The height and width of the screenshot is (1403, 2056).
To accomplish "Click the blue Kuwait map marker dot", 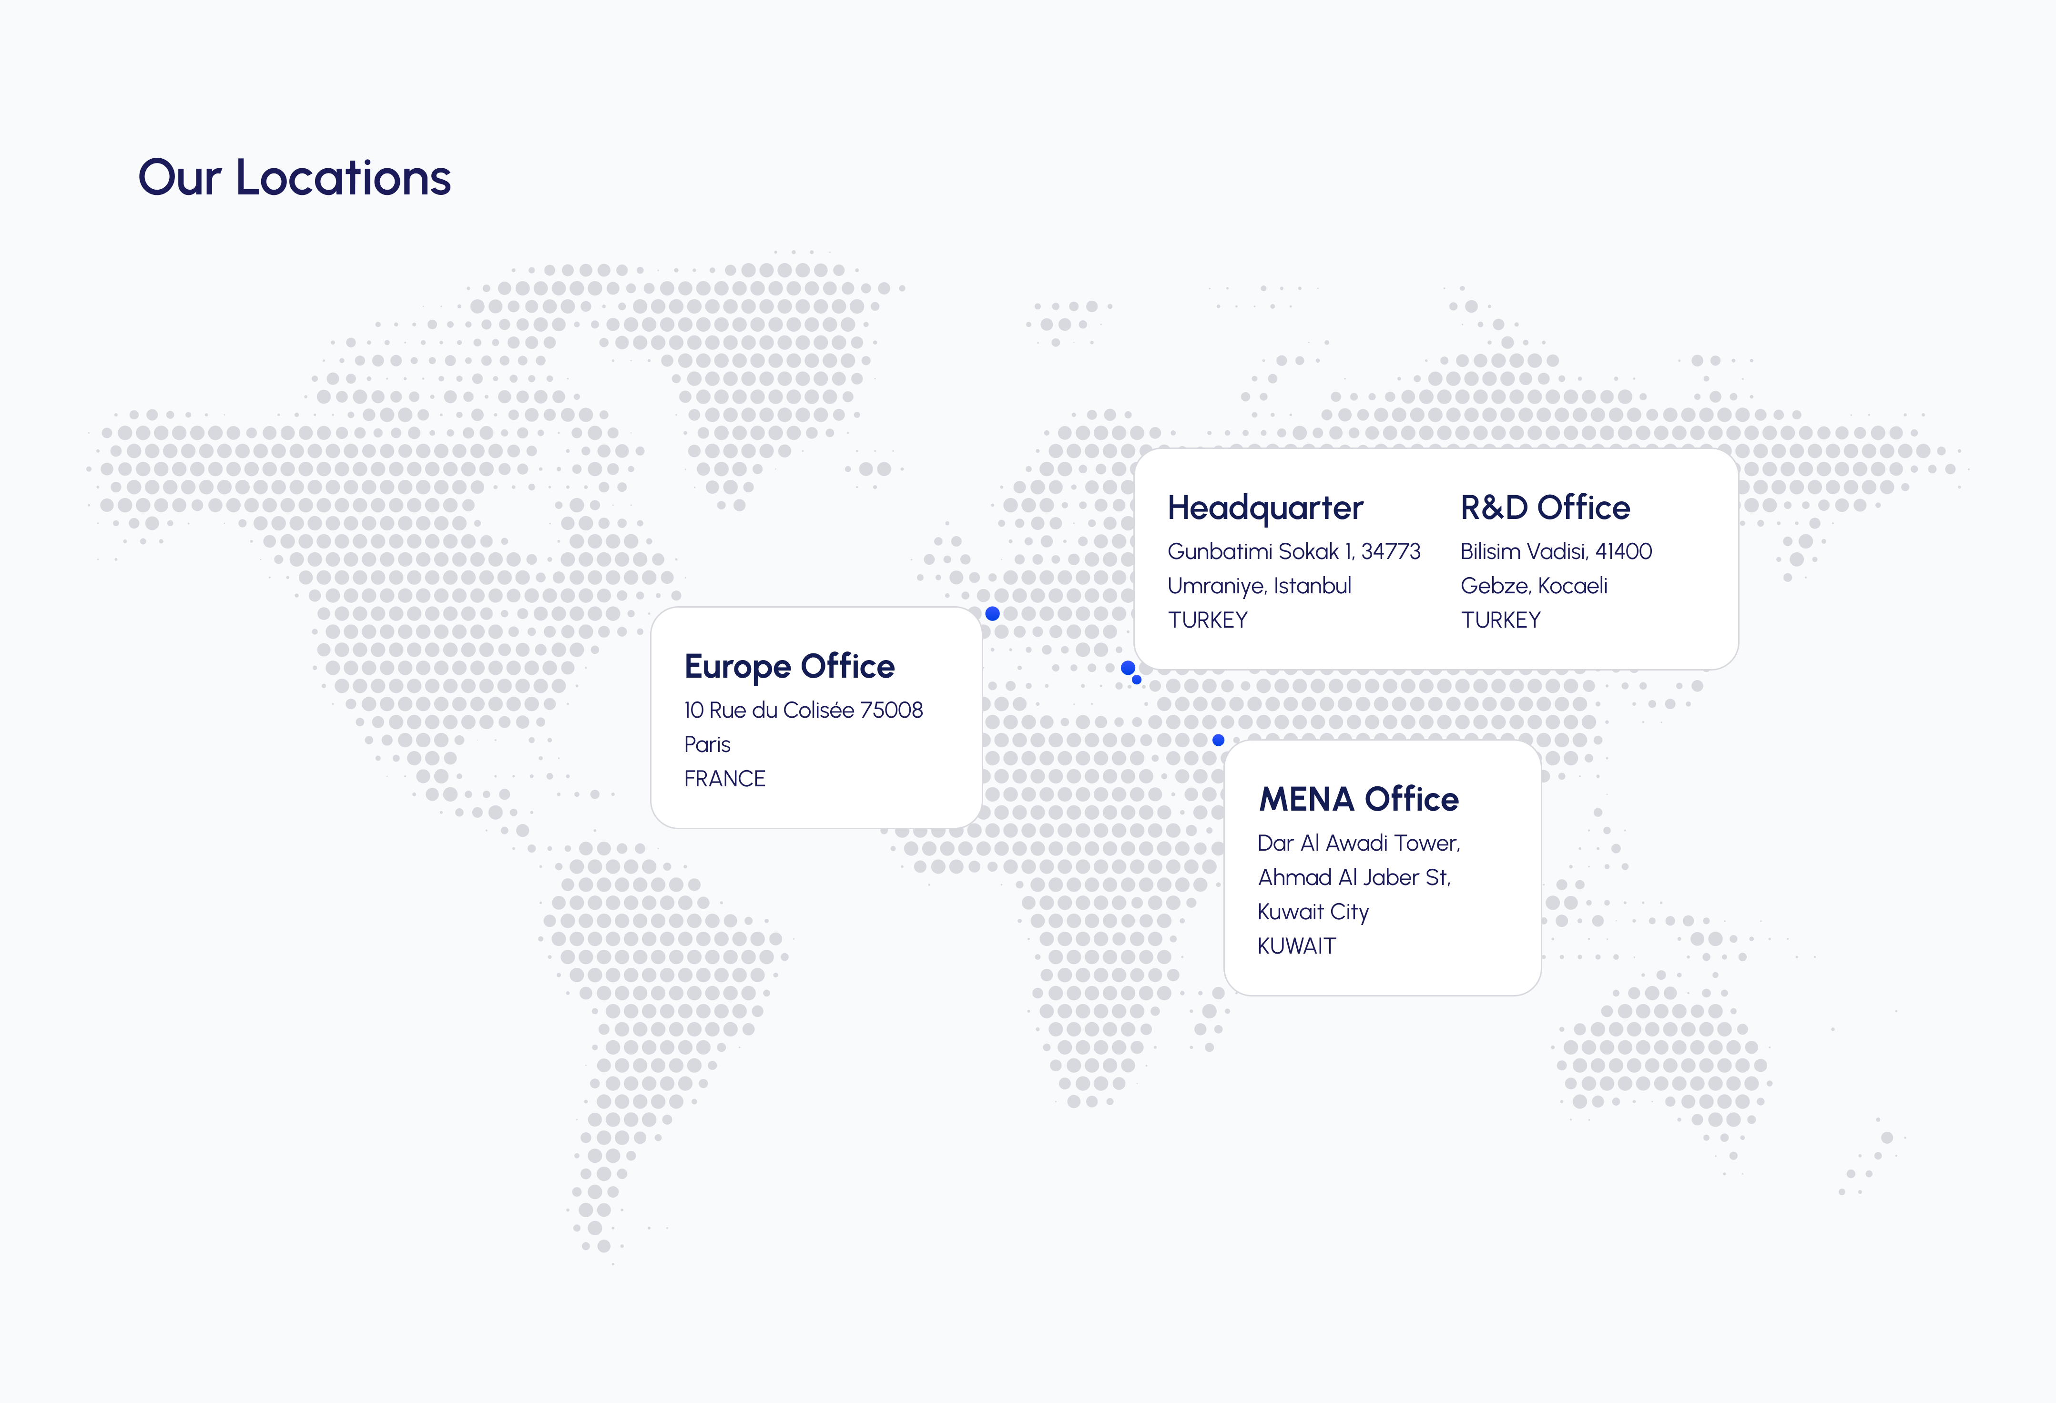I will coord(1218,740).
